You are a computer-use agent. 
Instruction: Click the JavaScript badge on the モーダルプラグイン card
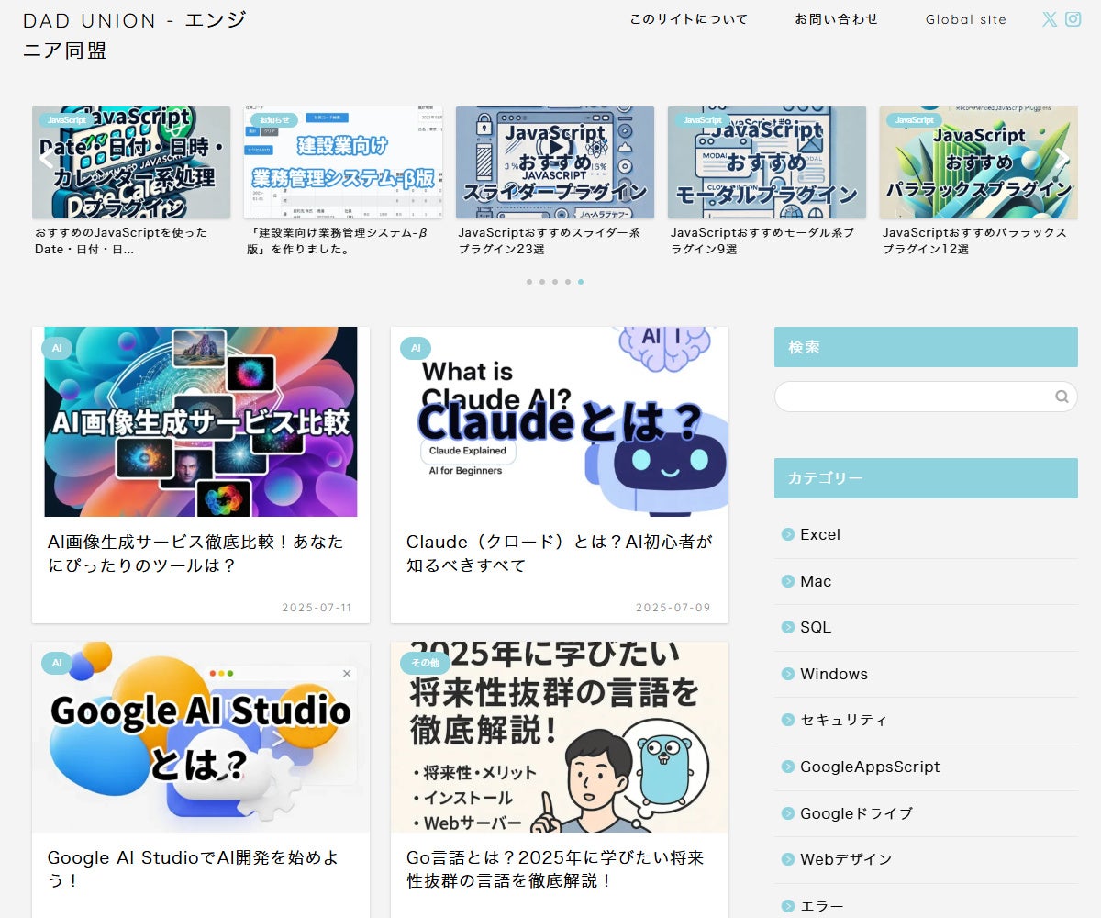(x=703, y=120)
